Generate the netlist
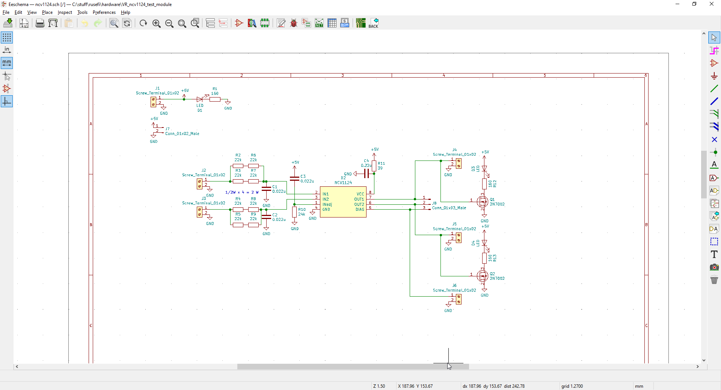Image resolution: width=721 pixels, height=390 pixels. 319,23
